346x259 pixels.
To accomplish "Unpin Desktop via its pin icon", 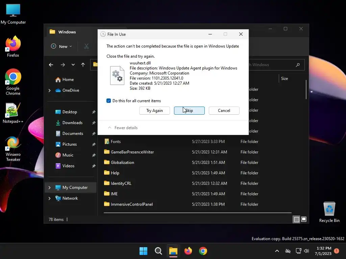I will pos(94,112).
